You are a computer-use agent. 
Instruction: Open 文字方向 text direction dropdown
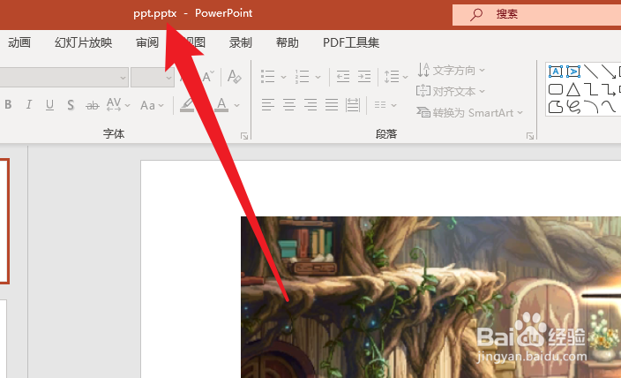tap(451, 70)
